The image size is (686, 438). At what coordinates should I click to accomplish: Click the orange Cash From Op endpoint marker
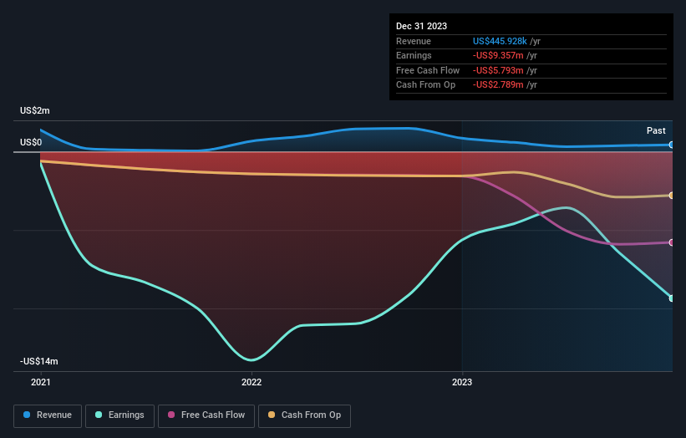(672, 196)
